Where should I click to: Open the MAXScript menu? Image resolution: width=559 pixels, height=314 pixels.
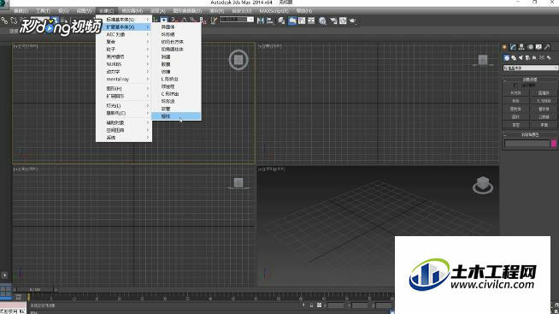pos(273,11)
